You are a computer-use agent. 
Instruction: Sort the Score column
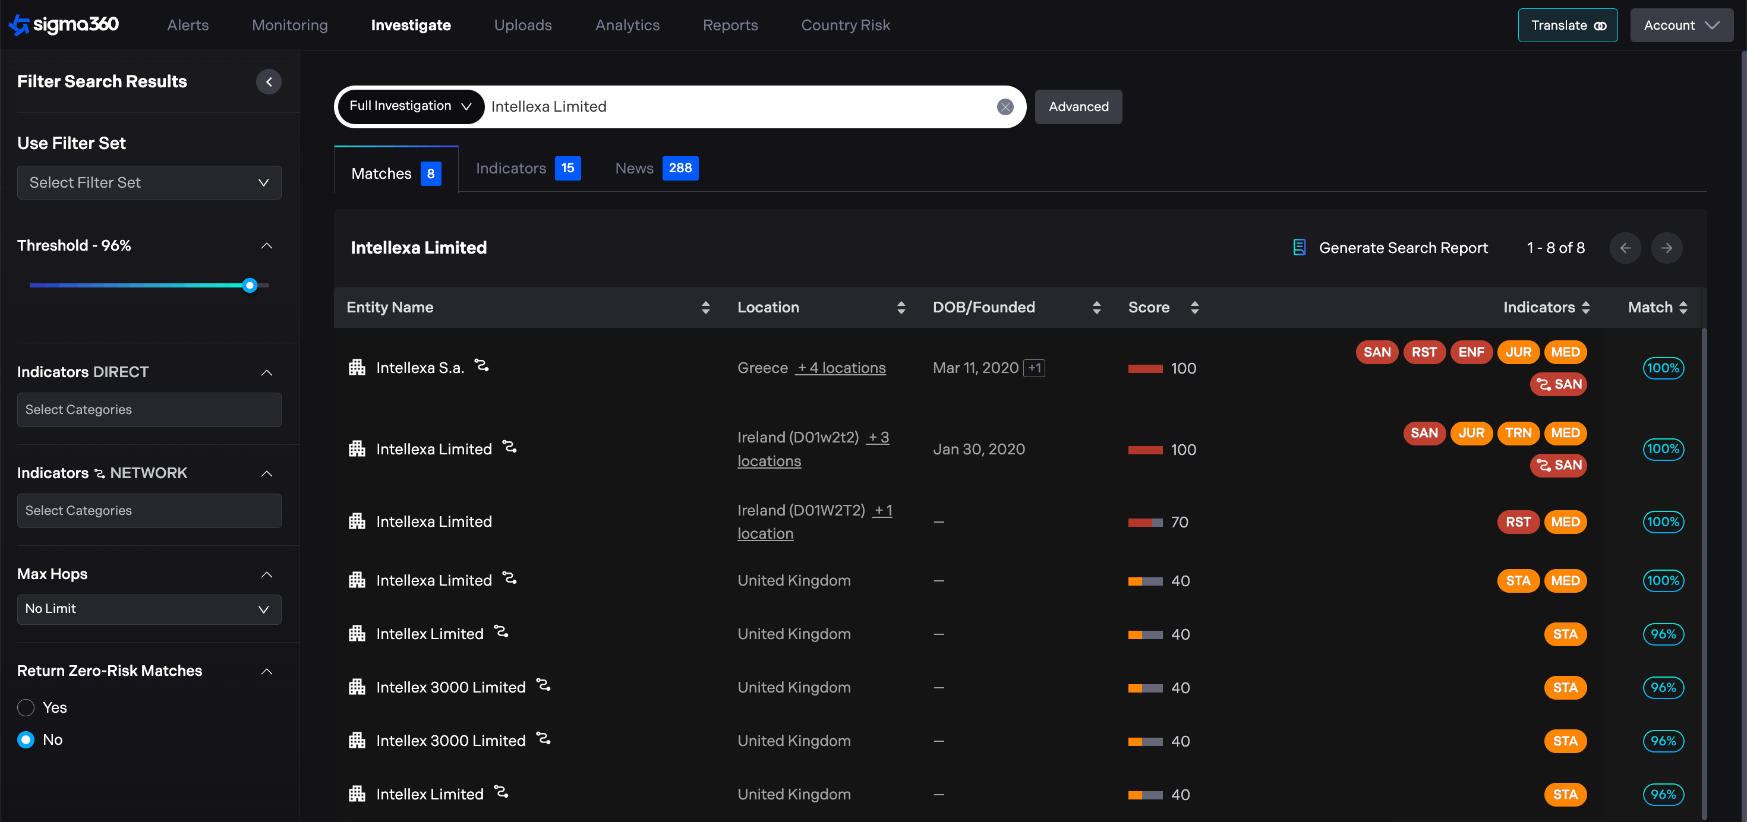tap(1194, 308)
